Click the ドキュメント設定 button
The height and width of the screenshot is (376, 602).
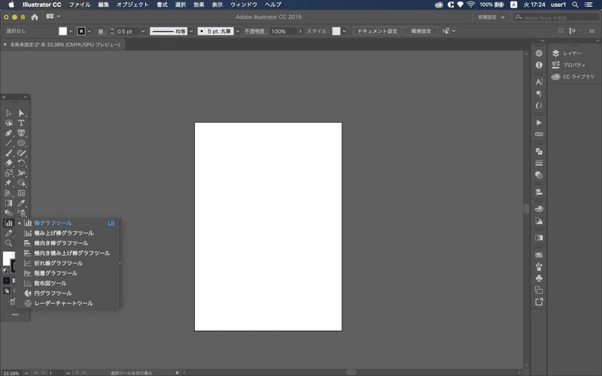point(377,31)
